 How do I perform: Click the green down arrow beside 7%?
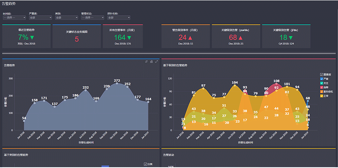point(32,37)
